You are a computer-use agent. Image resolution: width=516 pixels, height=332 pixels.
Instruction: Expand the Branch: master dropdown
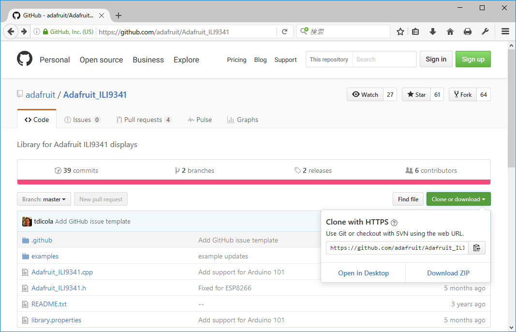coord(44,199)
